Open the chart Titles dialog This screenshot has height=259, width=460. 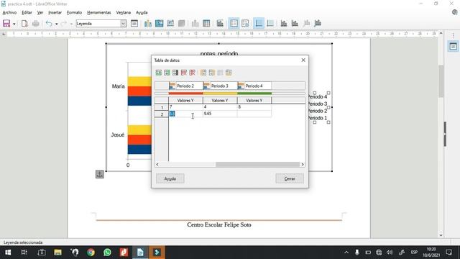(x=220, y=24)
